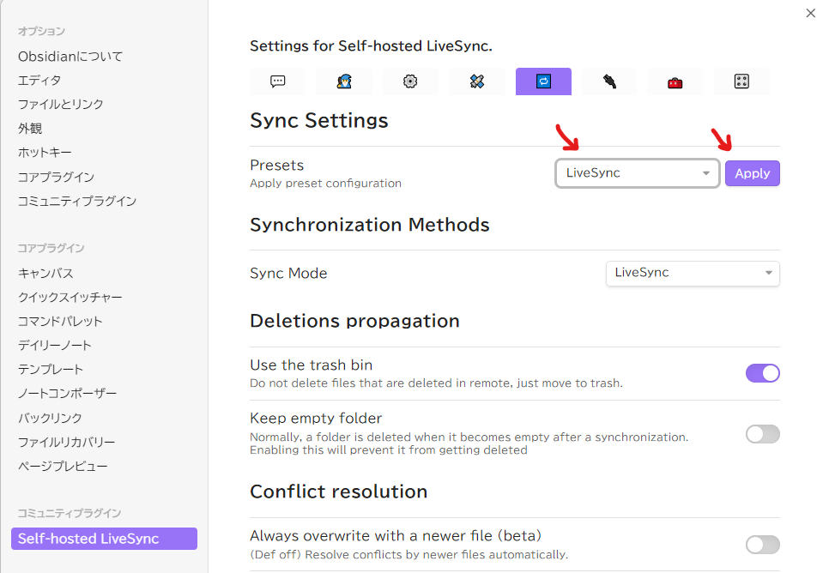Open the satellite remote configuration tab

pyautogui.click(x=477, y=81)
